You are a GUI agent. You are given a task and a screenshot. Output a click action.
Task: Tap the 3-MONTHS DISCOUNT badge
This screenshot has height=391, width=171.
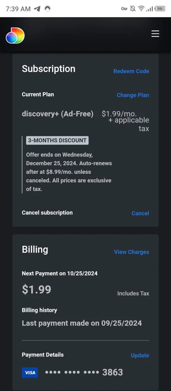57,141
